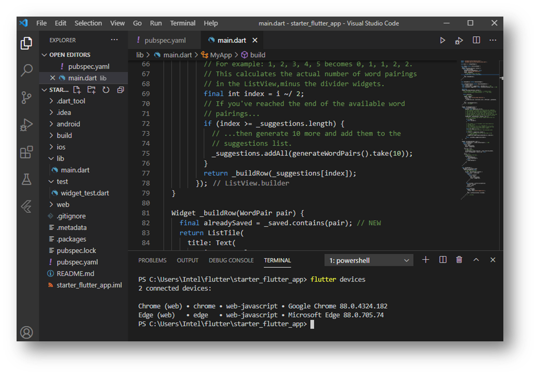This screenshot has height=375, width=537.
Task: Click the terminal prompt input cursor
Action: [312, 324]
